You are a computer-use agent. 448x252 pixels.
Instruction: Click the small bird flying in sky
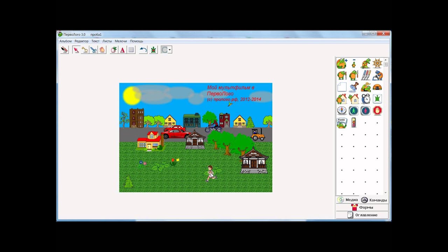pyautogui.click(x=230, y=104)
